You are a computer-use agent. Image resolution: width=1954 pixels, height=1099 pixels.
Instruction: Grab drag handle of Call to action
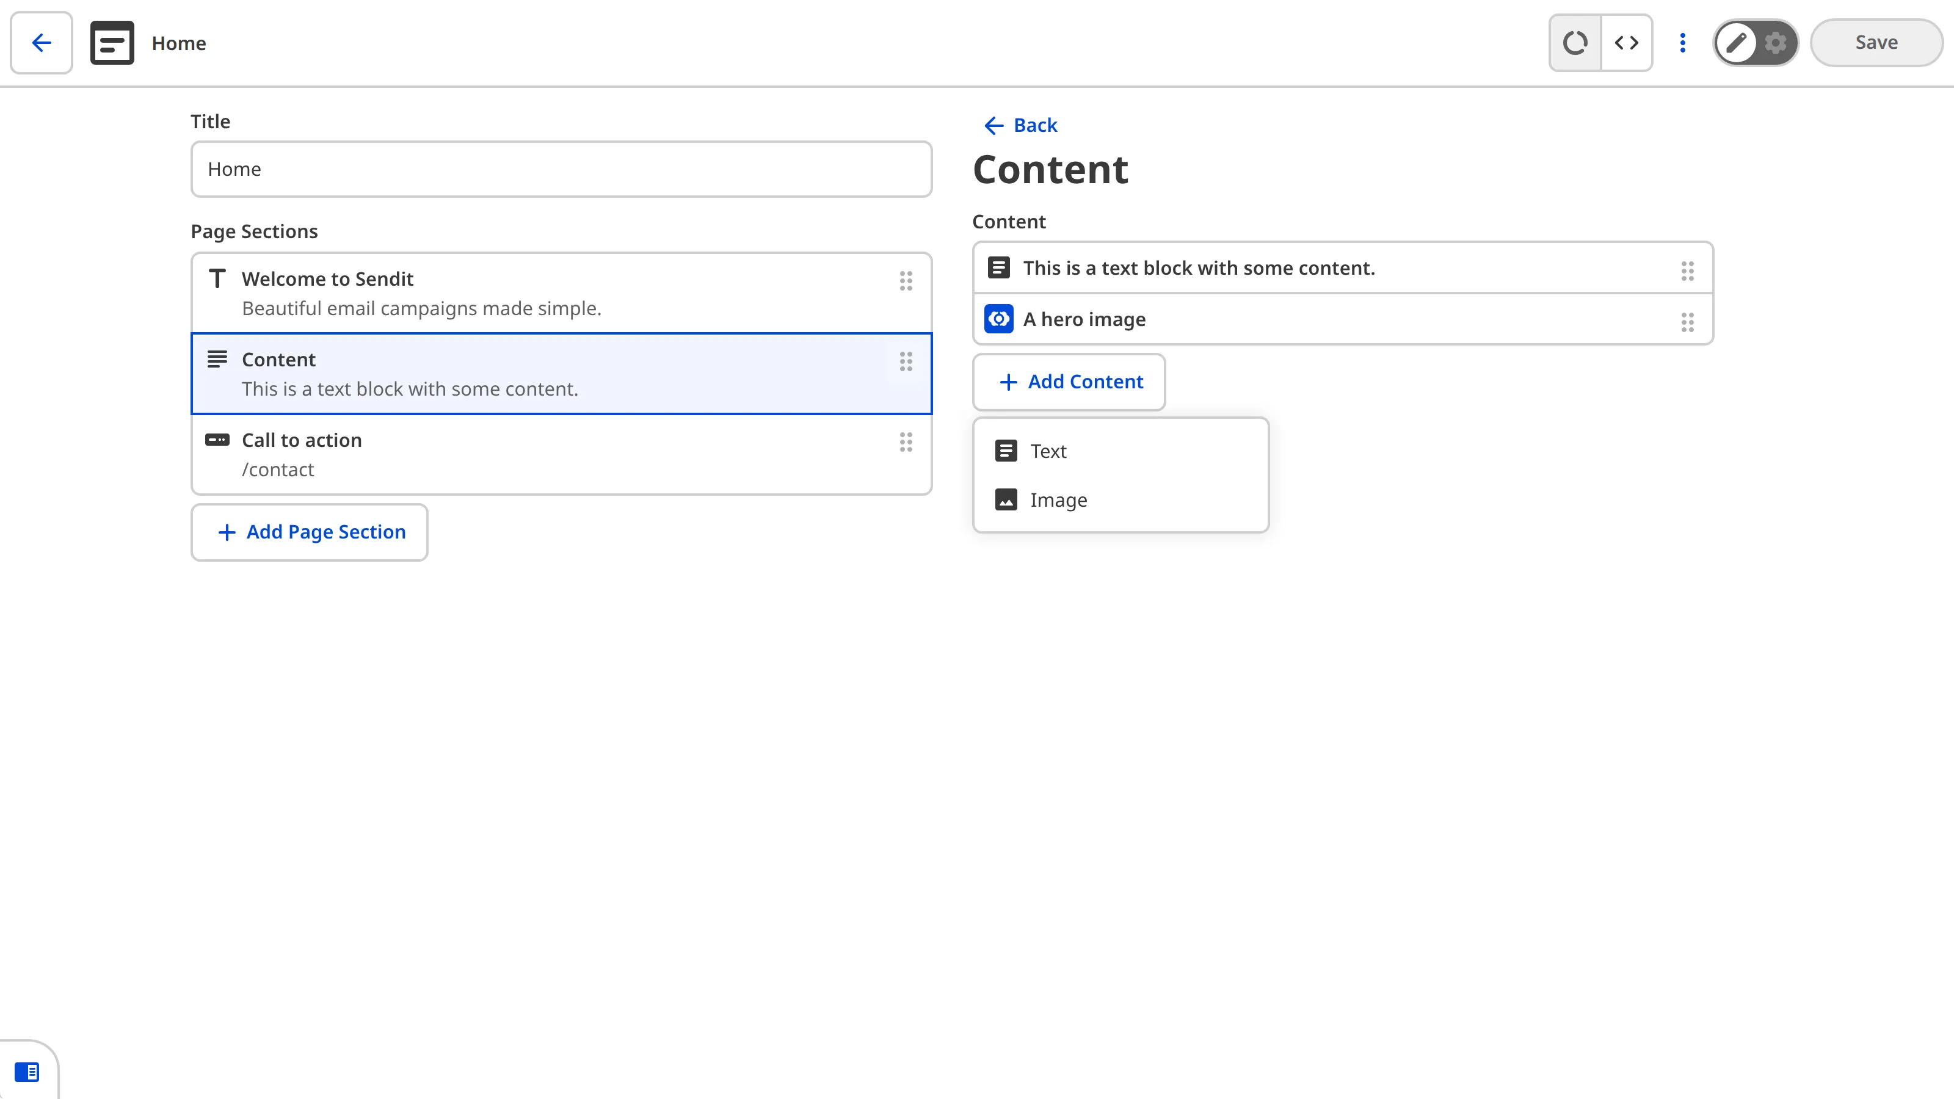(906, 442)
